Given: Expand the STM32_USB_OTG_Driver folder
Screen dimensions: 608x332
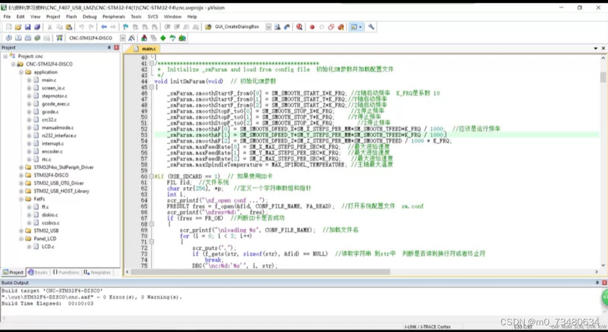Looking at the screenshot, I should [21, 183].
